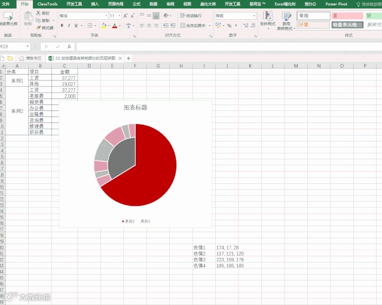Click the center horizontally icon
Screen dimensions: 382x305
click(x=149, y=25)
